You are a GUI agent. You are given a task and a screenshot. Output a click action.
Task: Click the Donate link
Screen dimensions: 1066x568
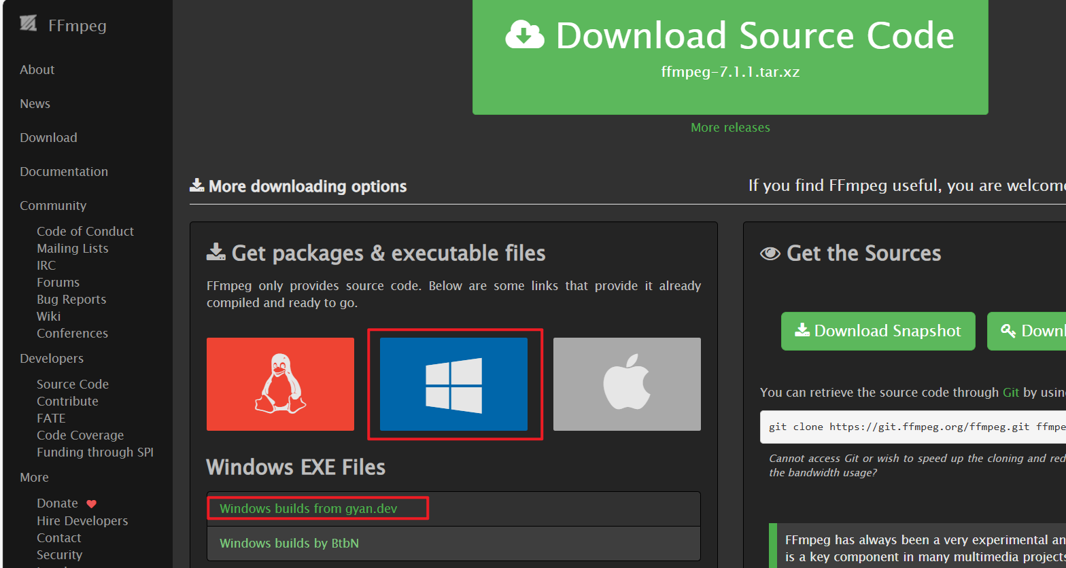57,503
